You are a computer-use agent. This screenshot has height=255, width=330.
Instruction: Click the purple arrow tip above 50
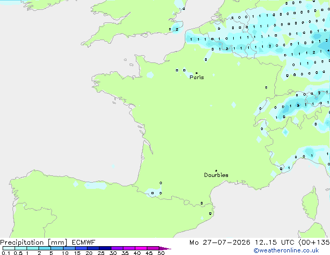165,249
